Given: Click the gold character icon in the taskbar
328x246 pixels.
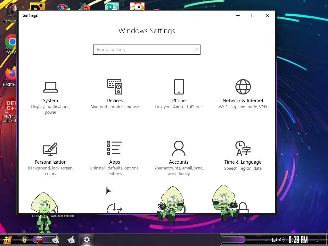Looking at the screenshot, I should (x=24, y=240).
